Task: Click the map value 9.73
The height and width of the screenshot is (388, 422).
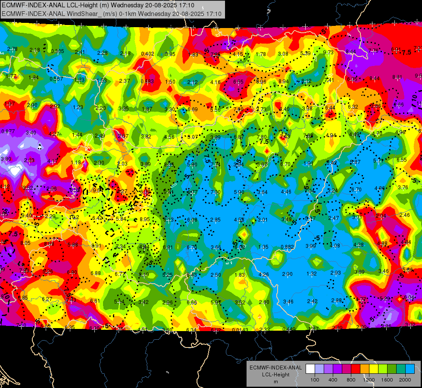Action: point(328,52)
